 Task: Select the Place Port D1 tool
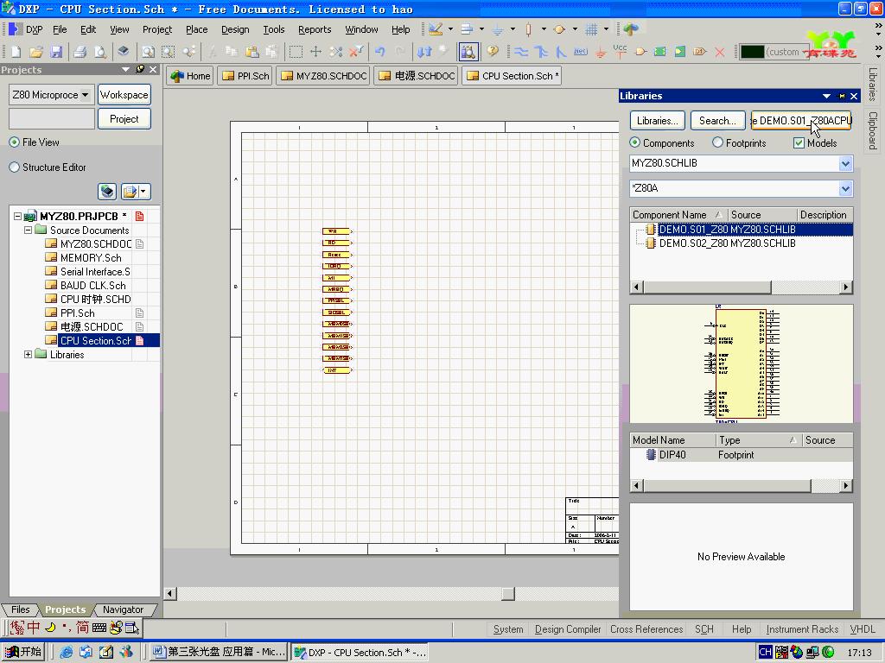tap(700, 52)
